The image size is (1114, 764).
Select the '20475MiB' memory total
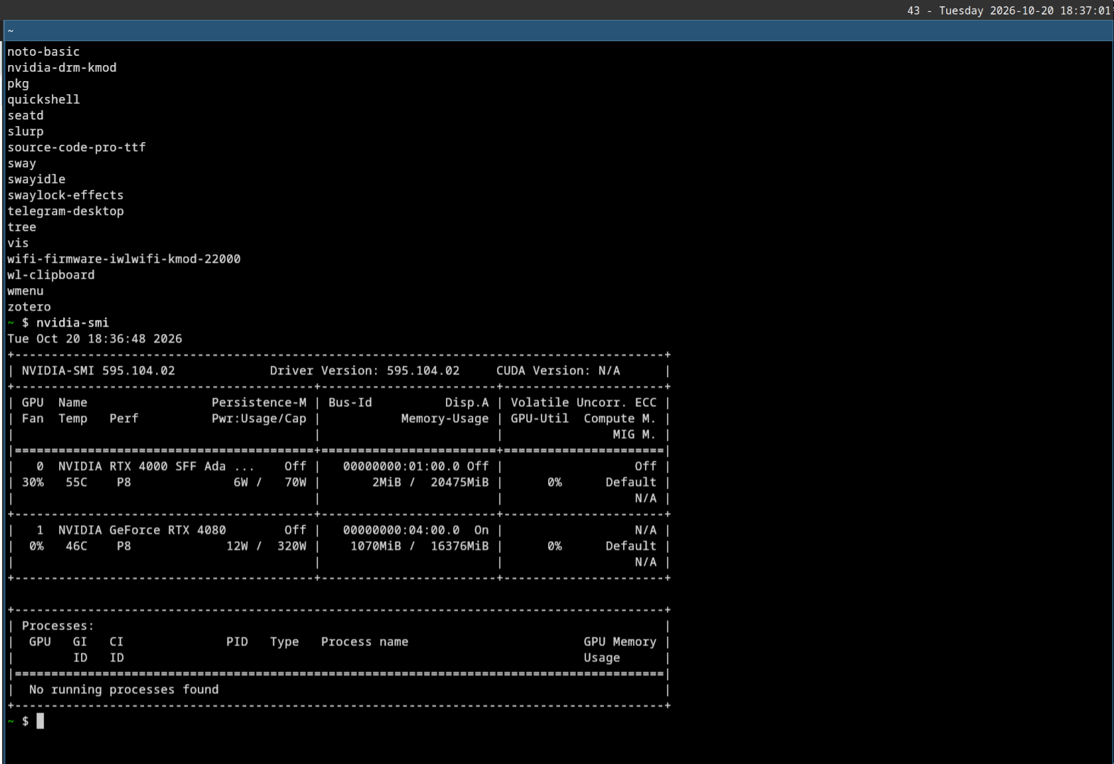coord(459,482)
